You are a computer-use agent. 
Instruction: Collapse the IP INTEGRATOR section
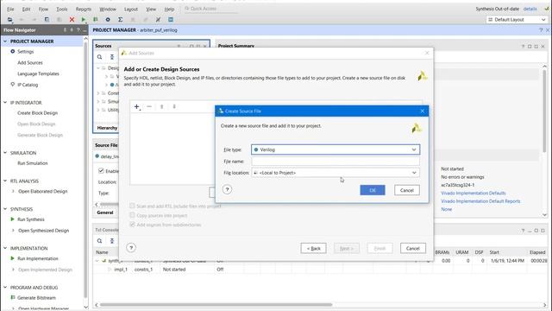(x=5, y=103)
